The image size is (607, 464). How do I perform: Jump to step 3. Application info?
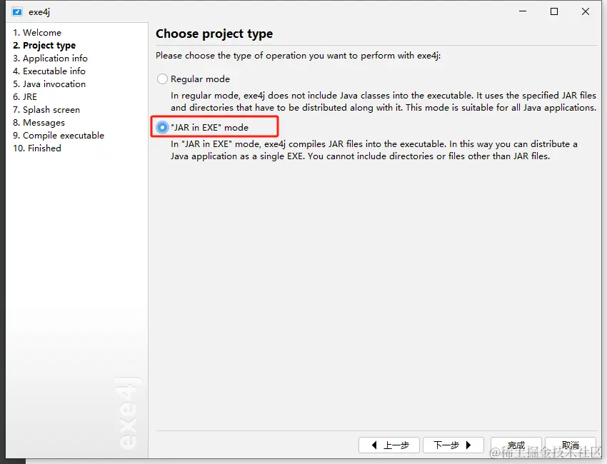pyautogui.click(x=50, y=58)
